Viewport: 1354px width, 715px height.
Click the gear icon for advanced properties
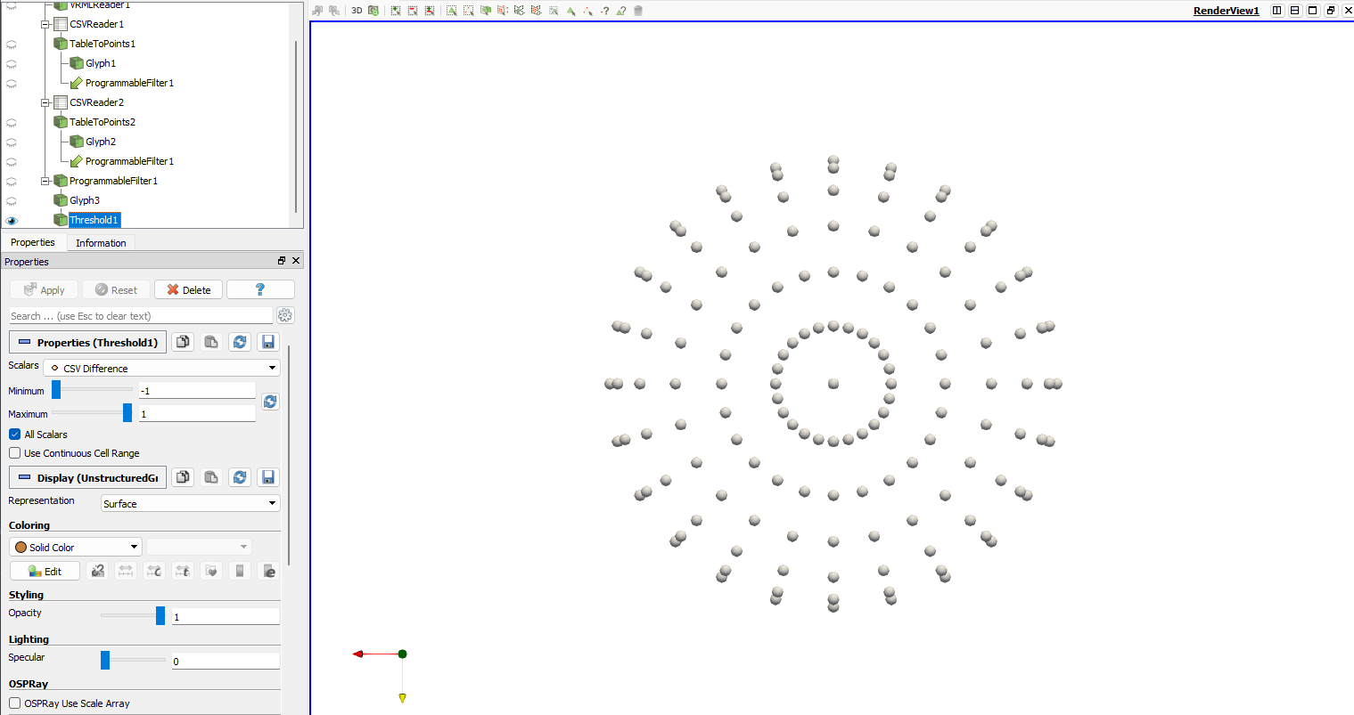tap(285, 315)
